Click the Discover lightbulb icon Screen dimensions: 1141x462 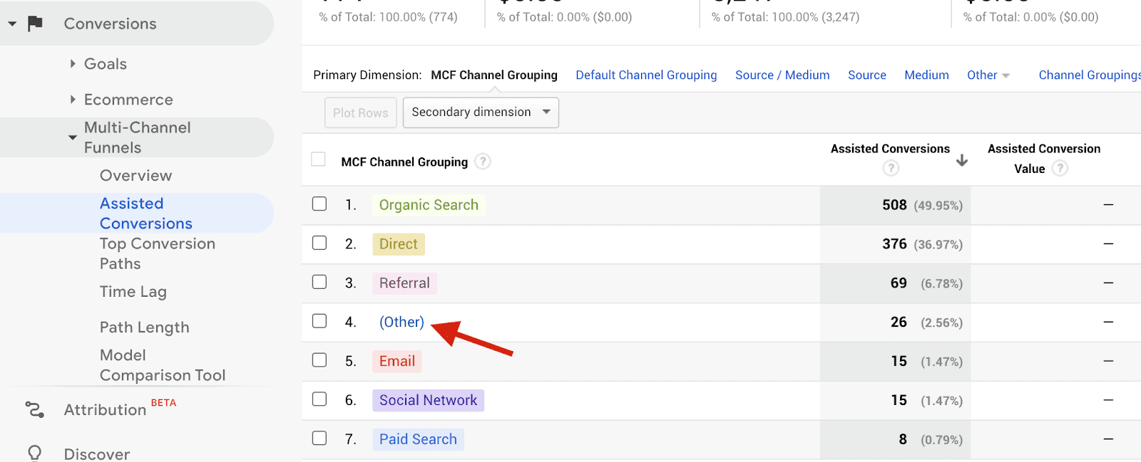[34, 453]
